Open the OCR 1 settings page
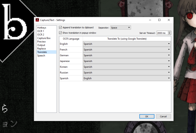 41,31
